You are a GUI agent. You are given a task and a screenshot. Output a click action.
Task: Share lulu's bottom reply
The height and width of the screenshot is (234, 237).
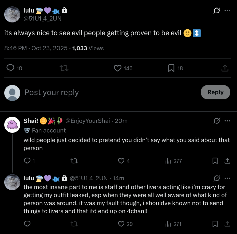227,224
